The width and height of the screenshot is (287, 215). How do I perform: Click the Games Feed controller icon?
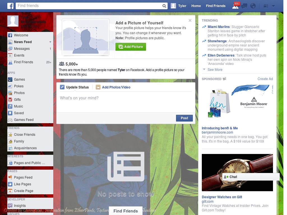pyautogui.click(x=10, y=120)
